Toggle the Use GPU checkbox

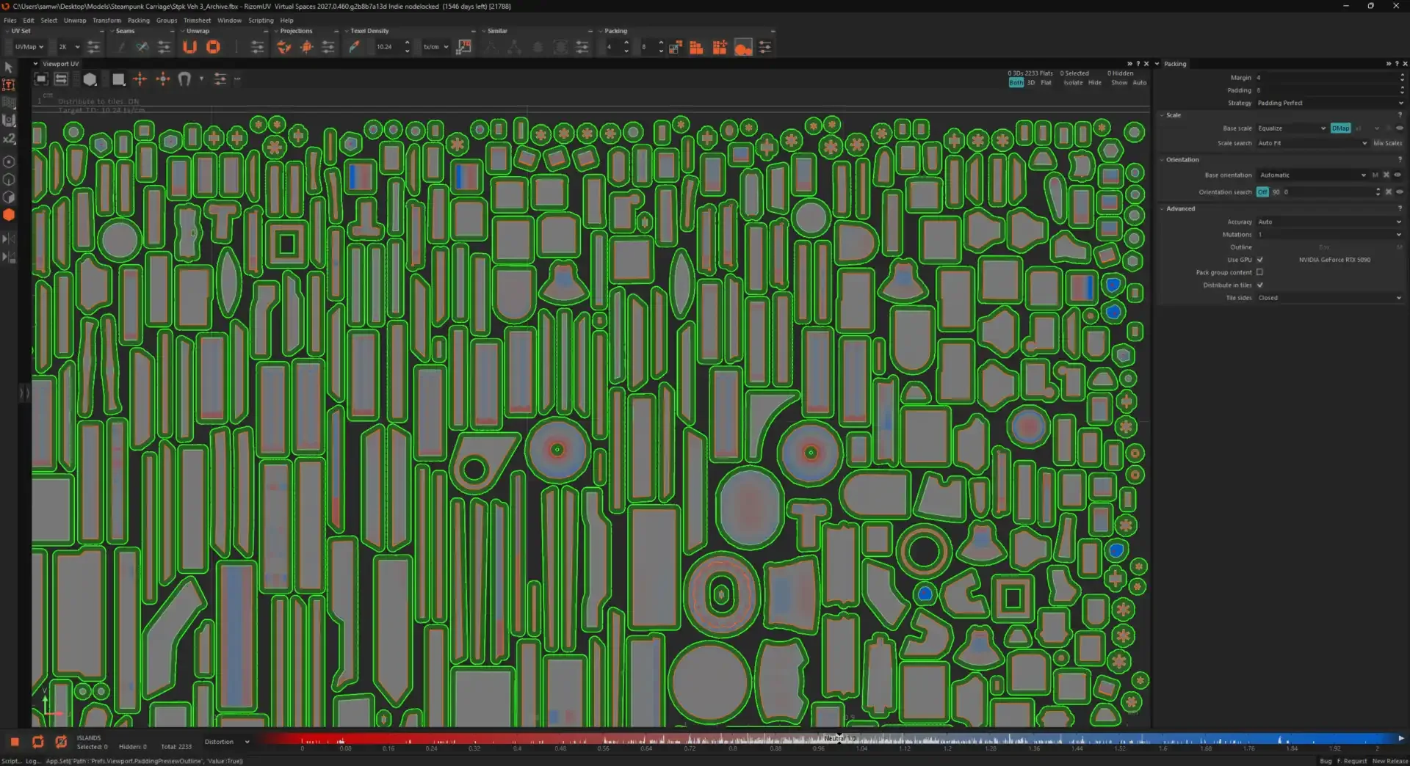pos(1259,260)
